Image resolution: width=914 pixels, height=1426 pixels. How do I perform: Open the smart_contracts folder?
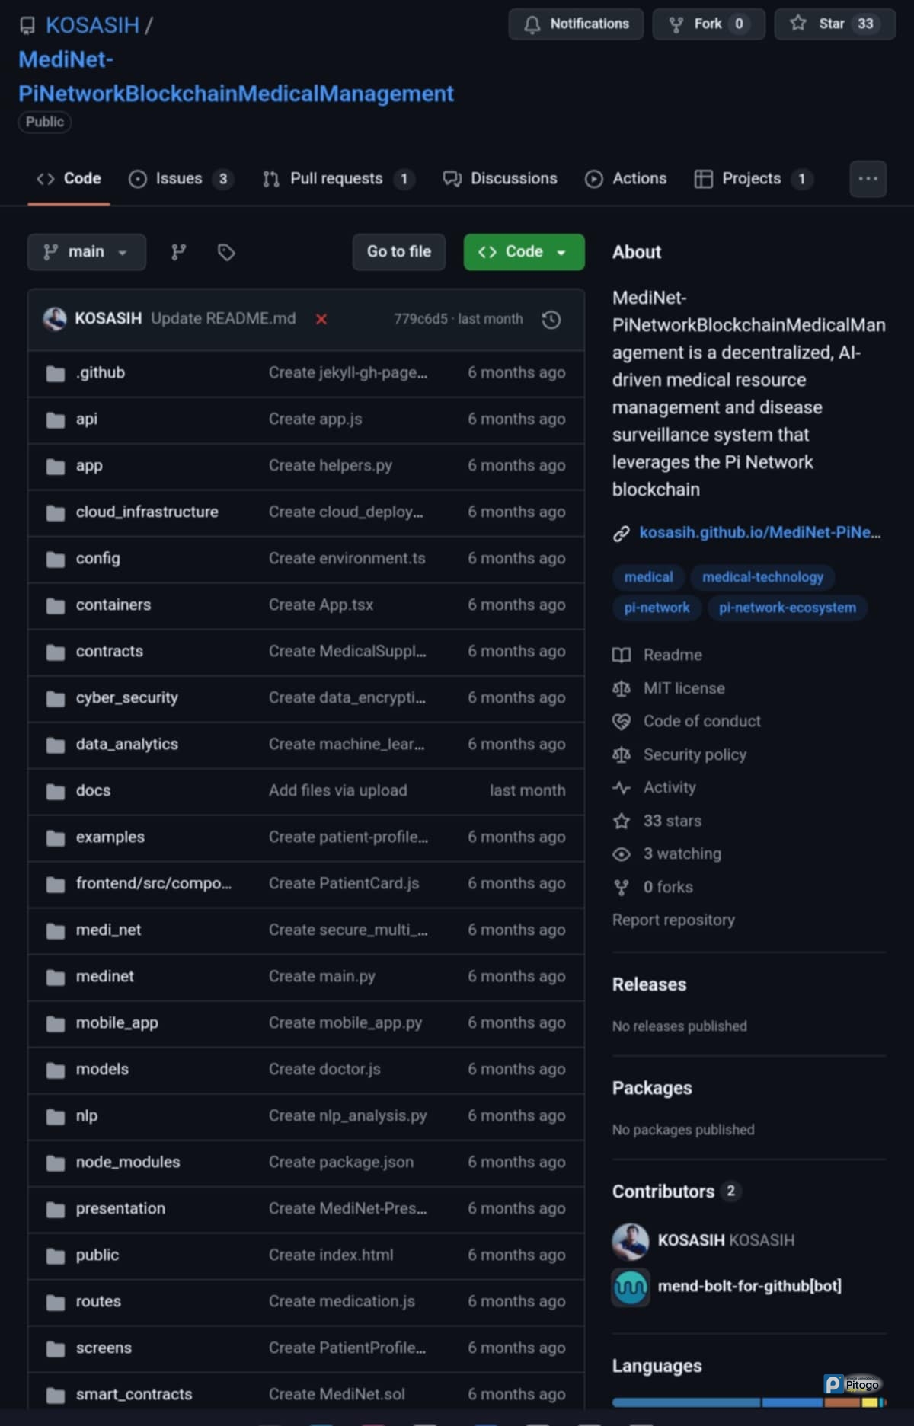click(x=134, y=1394)
